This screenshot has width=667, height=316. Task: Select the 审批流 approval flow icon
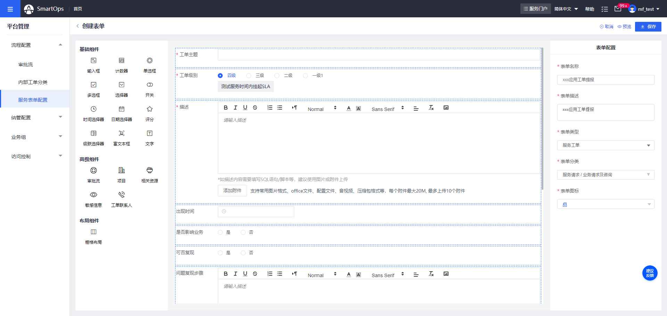(93, 170)
